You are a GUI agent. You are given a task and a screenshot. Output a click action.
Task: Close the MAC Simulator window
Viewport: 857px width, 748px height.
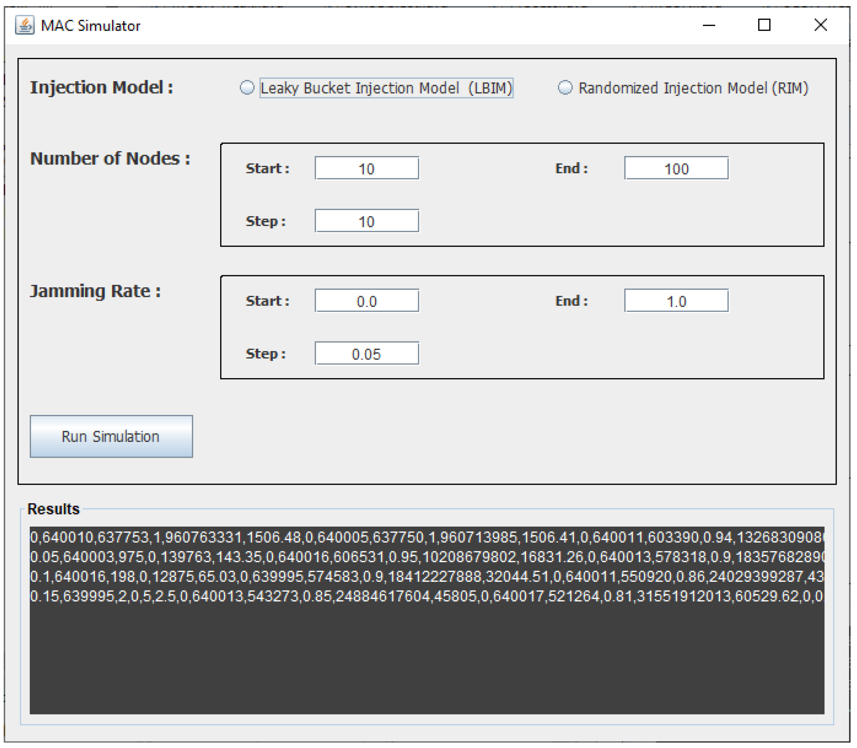click(x=820, y=25)
